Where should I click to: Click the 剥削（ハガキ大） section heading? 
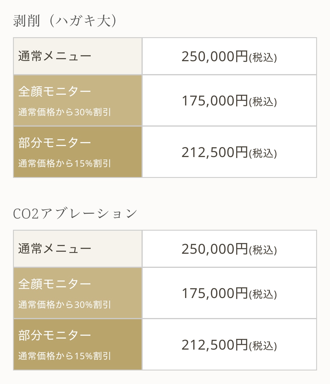click(x=65, y=21)
